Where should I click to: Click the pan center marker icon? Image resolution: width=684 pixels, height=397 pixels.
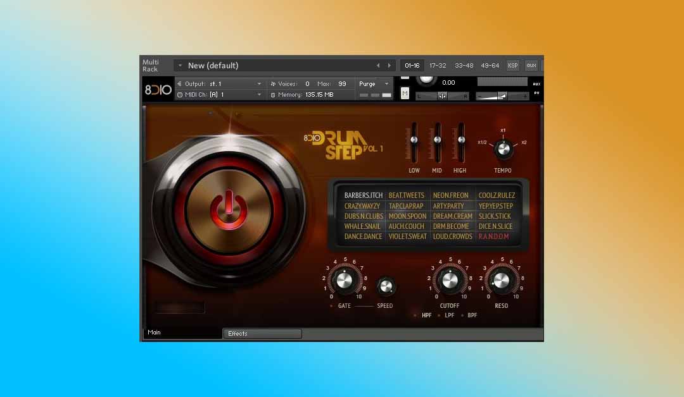click(x=442, y=96)
